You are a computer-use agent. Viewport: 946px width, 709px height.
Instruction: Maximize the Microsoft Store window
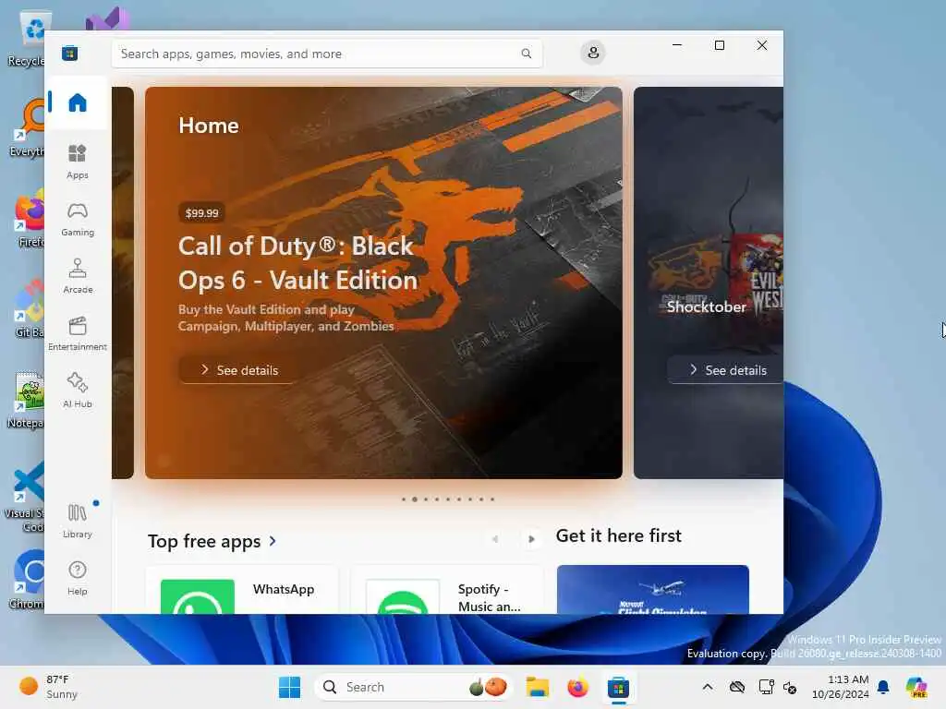[x=719, y=45]
